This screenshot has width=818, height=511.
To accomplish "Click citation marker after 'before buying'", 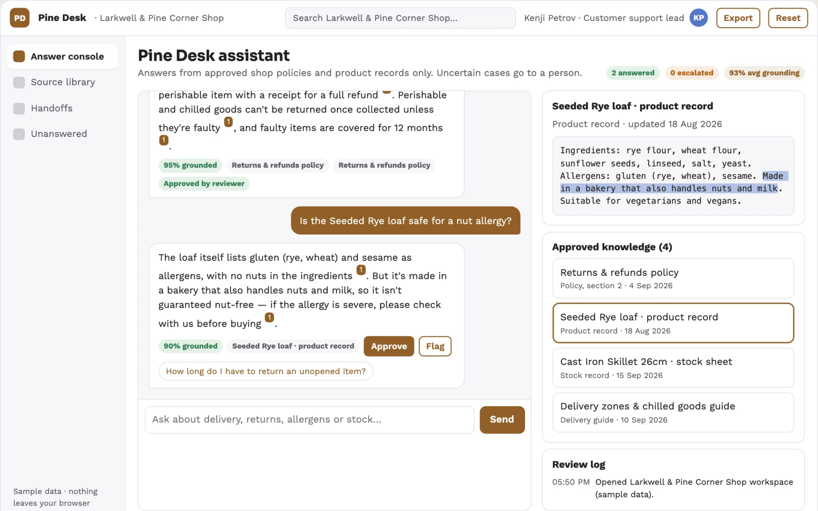I will (269, 317).
